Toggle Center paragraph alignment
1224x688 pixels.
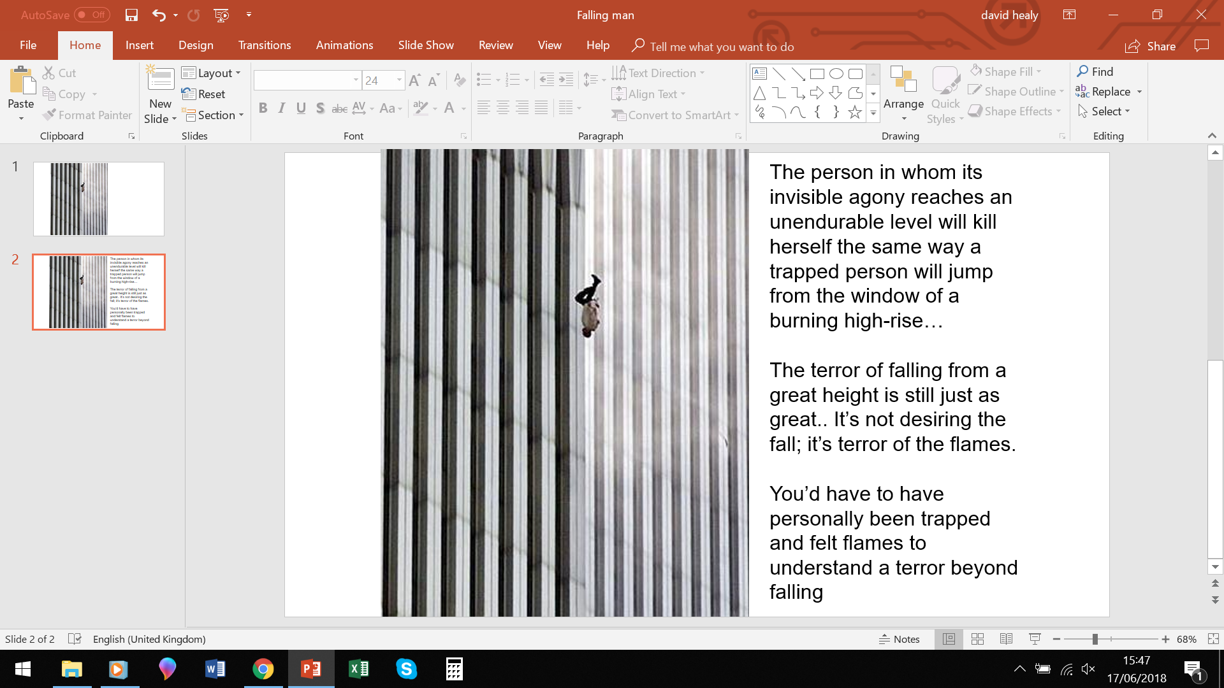503,108
